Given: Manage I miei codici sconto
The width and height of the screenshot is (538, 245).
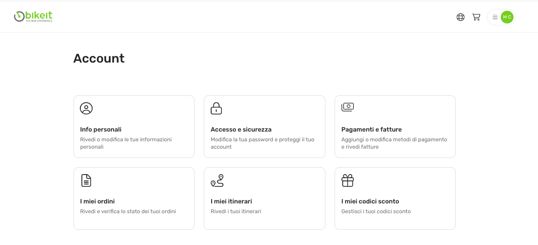Looking at the screenshot, I should pos(370,201).
